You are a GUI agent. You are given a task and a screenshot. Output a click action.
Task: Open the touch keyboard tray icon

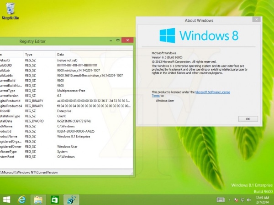[220, 200]
